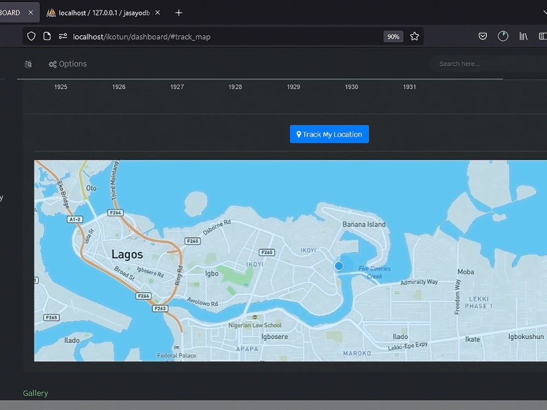Image resolution: width=547 pixels, height=410 pixels.
Task: Select chart axis label 1925
Action: pyautogui.click(x=61, y=87)
